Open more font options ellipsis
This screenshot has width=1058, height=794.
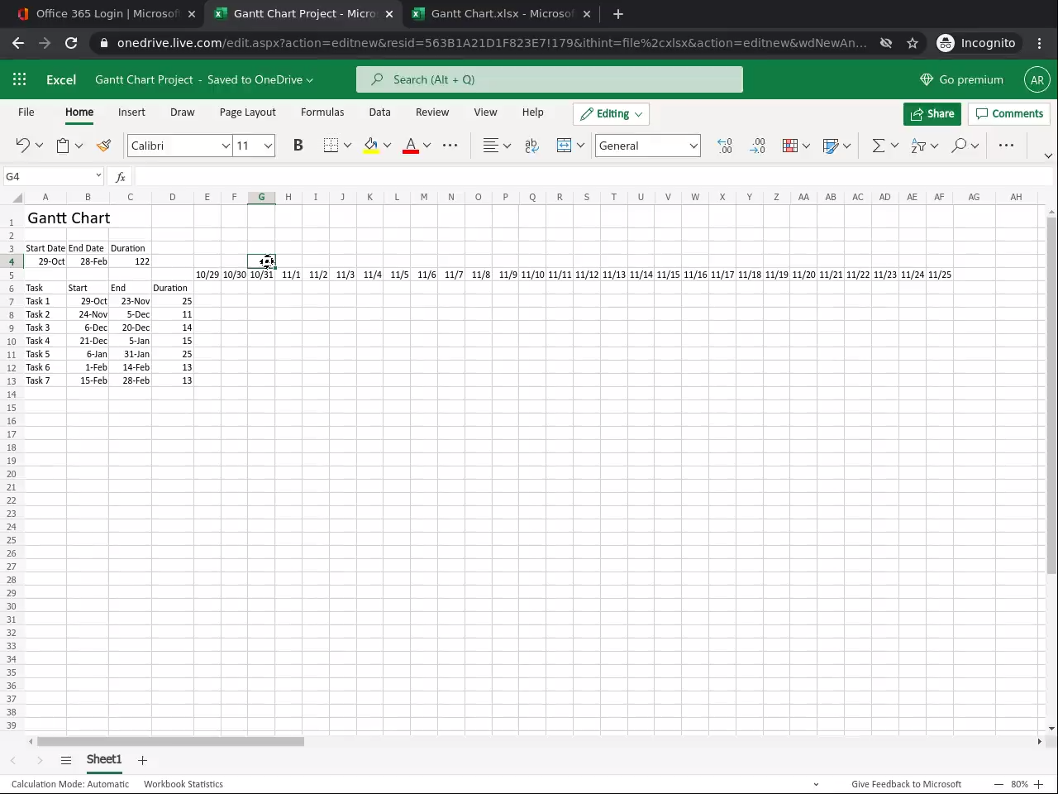click(450, 146)
